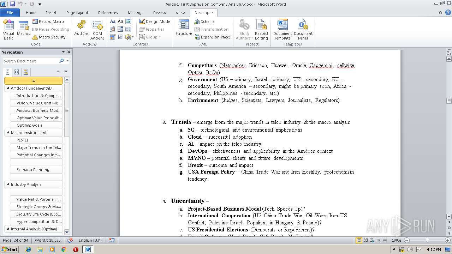452x254 pixels.
Task: Change language English (U.K.)
Action: point(90,240)
